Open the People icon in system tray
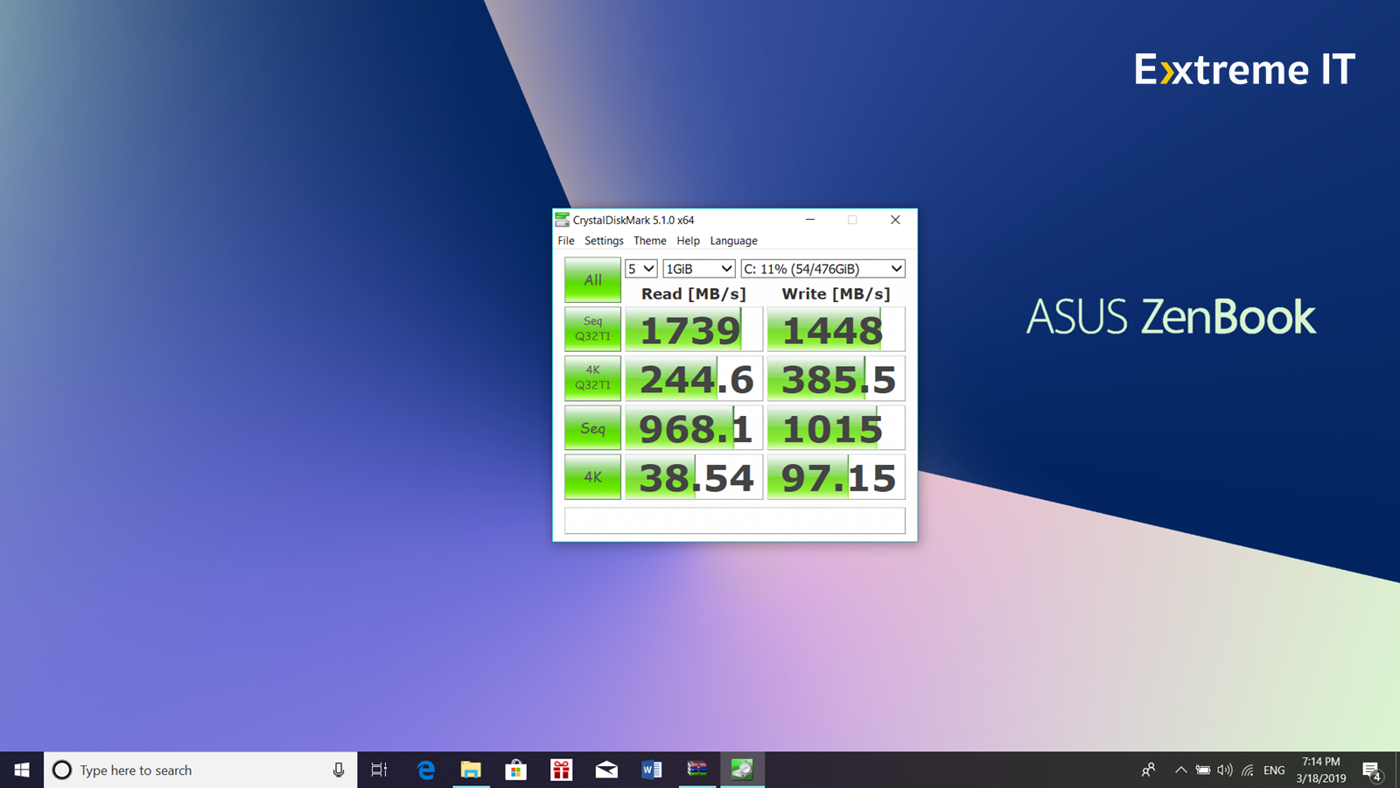This screenshot has height=788, width=1400. 1148,770
